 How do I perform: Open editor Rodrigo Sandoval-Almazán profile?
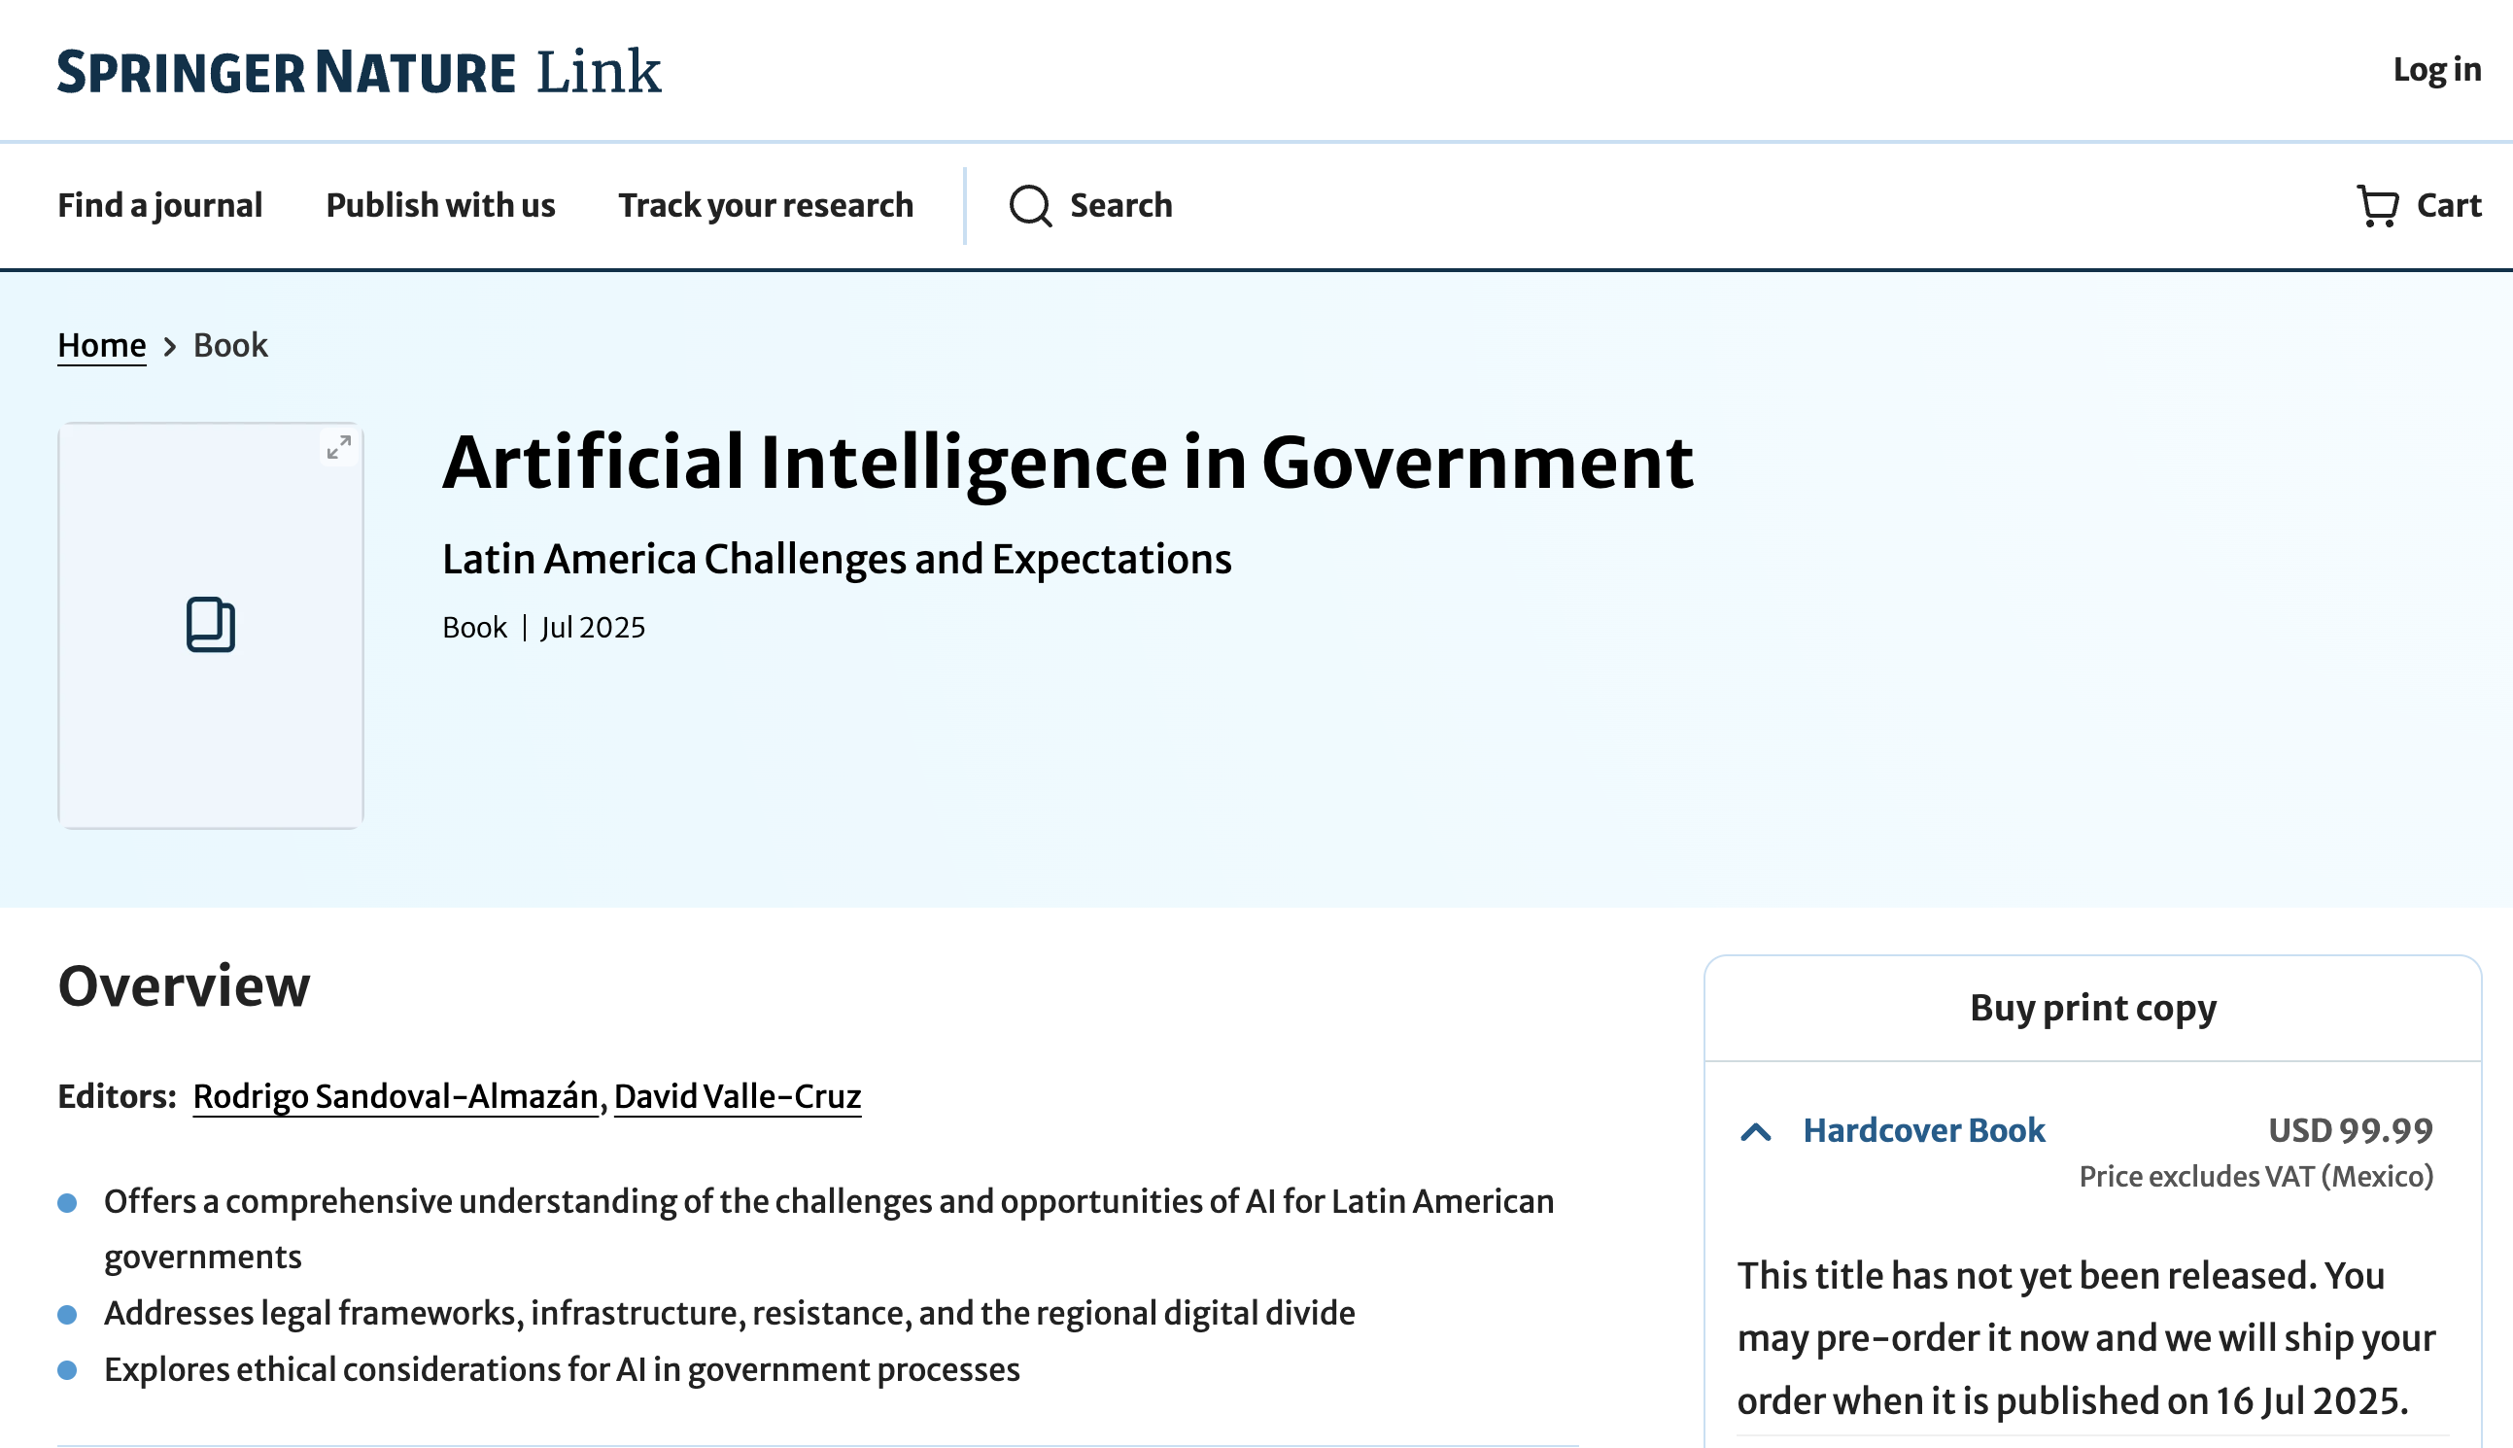coord(396,1096)
